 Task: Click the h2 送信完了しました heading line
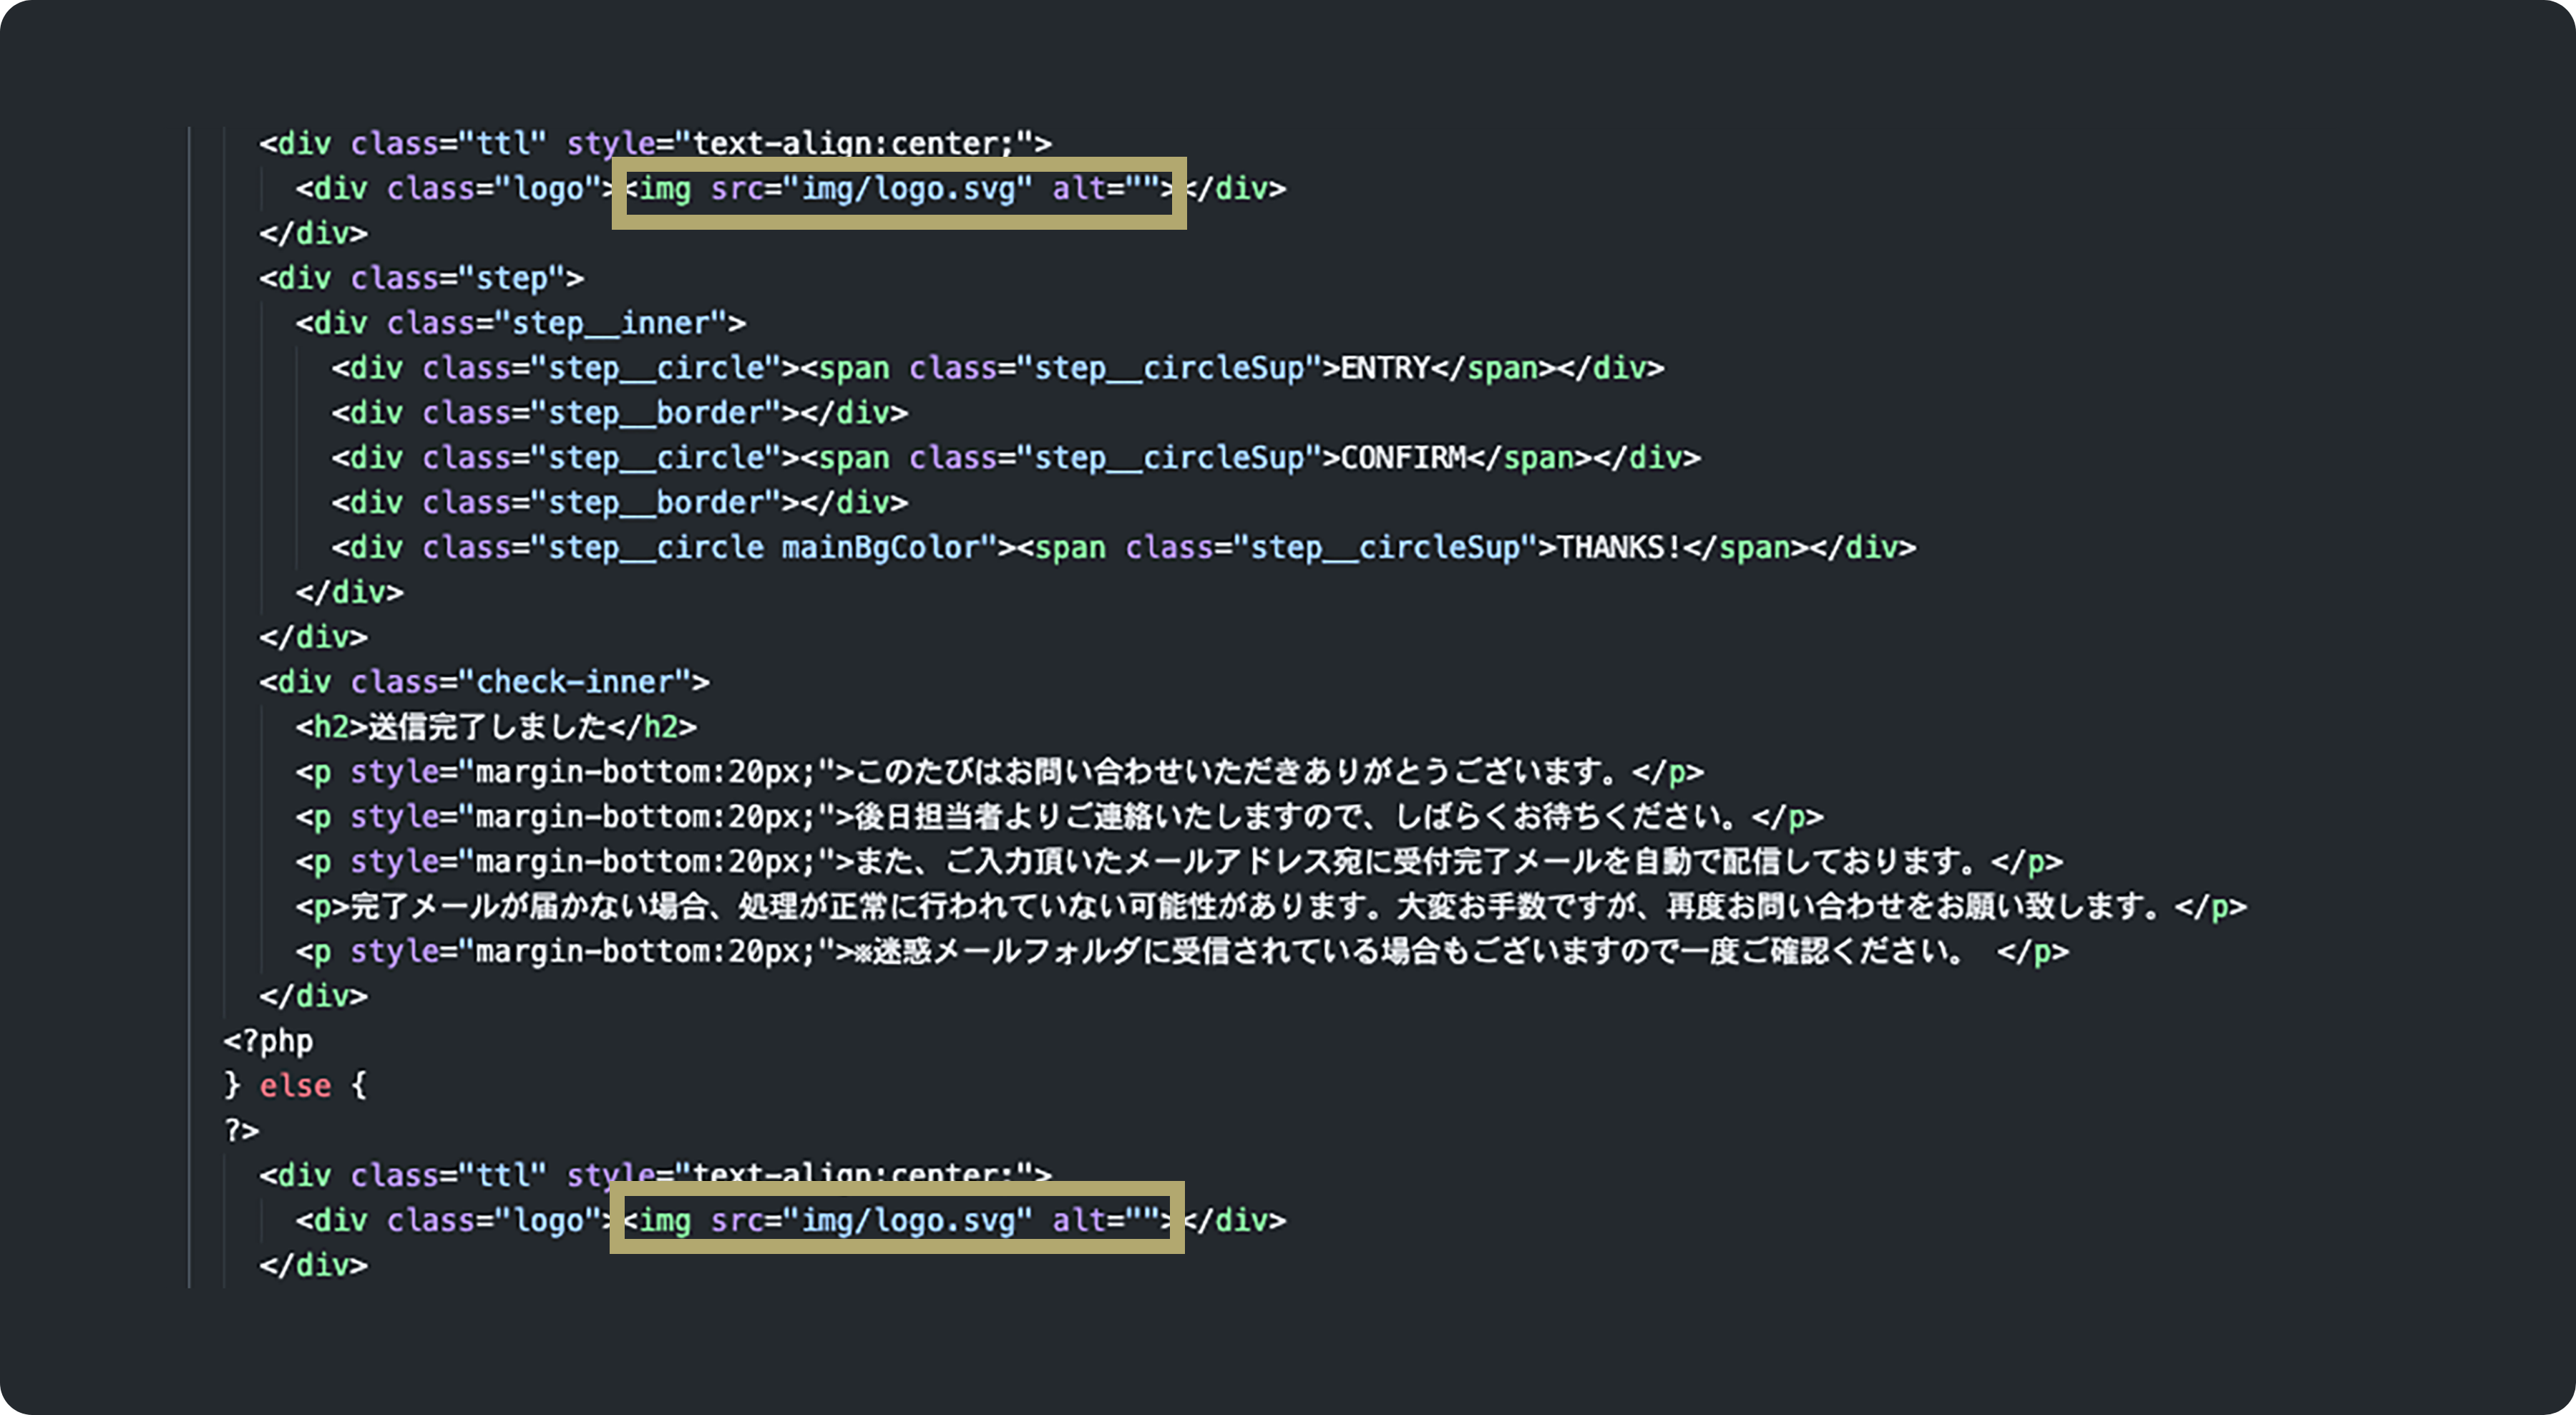tap(495, 727)
